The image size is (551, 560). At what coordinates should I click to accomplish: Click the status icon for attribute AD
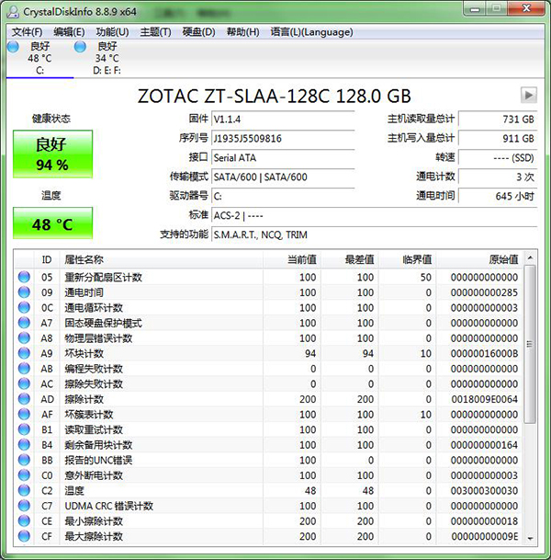24,399
